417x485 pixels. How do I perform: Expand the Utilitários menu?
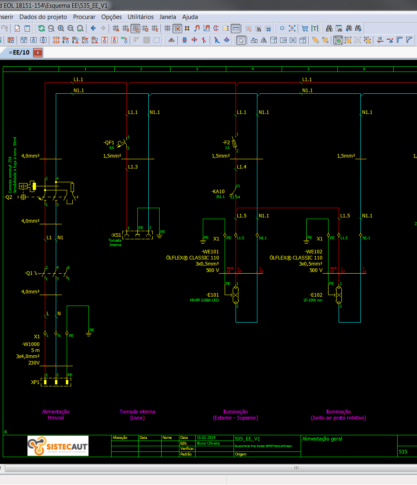tap(141, 17)
